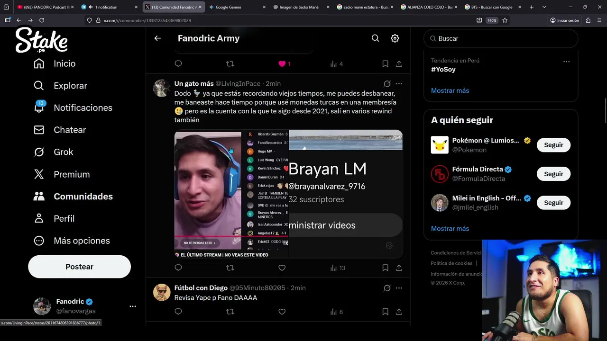This screenshot has width=607, height=341.
Task: Reload the page
Action: 42,20
